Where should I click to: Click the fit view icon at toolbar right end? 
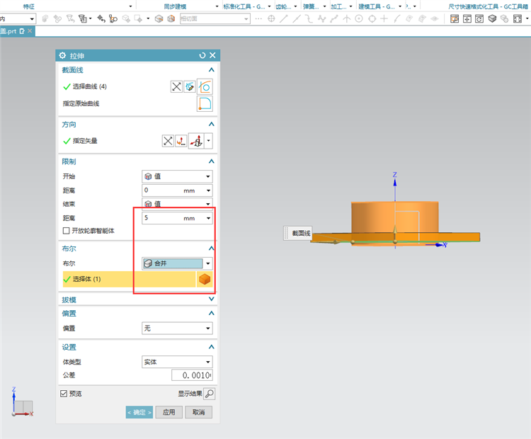click(x=518, y=18)
